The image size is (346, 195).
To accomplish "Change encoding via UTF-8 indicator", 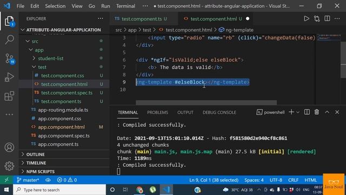I will coord(276,180).
